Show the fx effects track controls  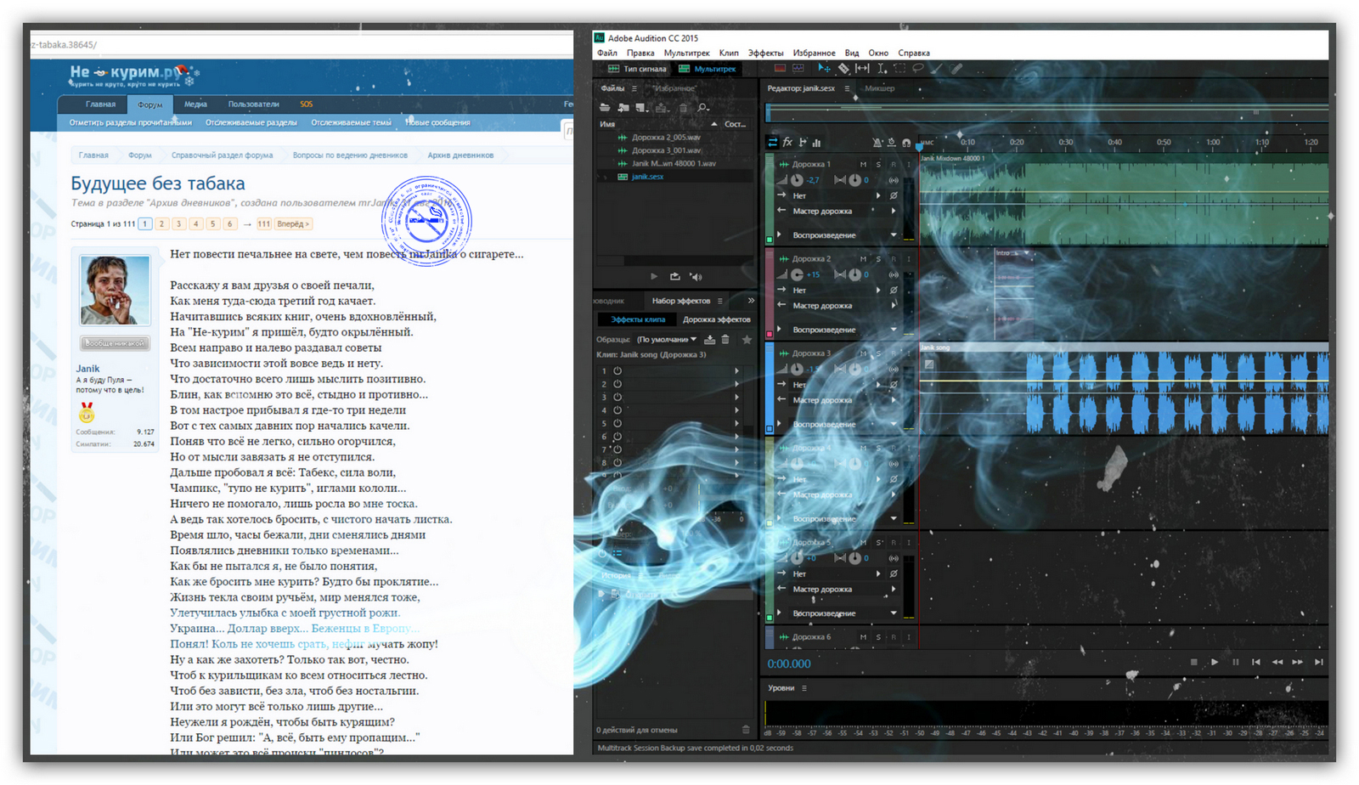[787, 143]
